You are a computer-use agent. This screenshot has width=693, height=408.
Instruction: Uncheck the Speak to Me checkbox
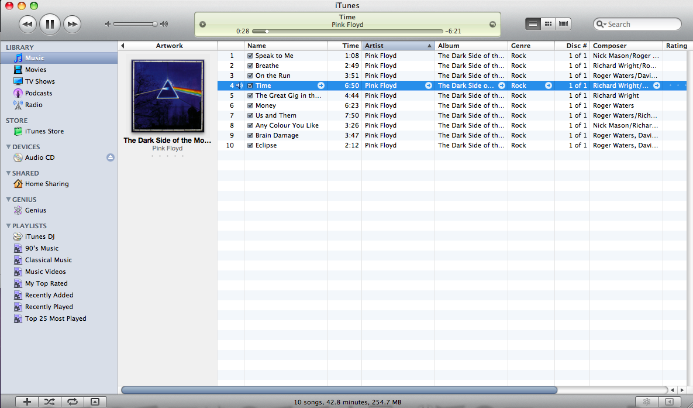pyautogui.click(x=250, y=56)
